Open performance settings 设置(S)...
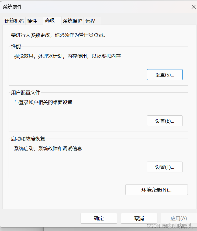Image resolution: width=197 pixels, height=231 pixels. (165, 75)
